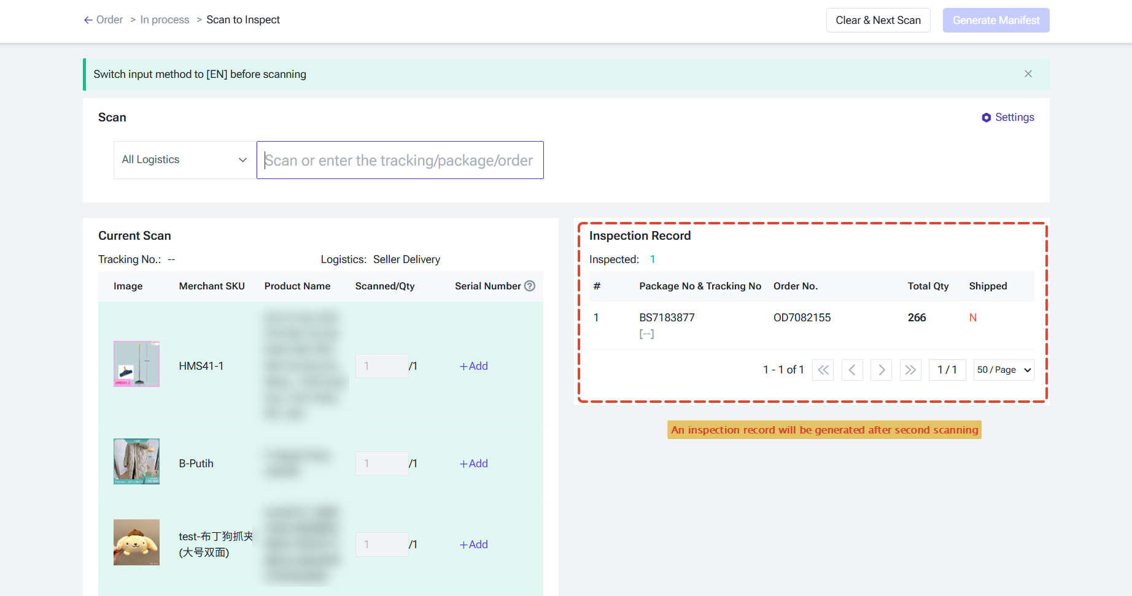Click the Serial Number help icon
Screen dimensions: 1132x596
[530, 286]
